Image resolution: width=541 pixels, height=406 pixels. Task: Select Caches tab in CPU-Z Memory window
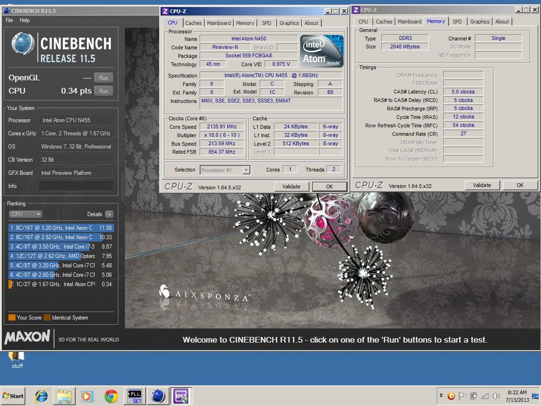pyautogui.click(x=384, y=22)
